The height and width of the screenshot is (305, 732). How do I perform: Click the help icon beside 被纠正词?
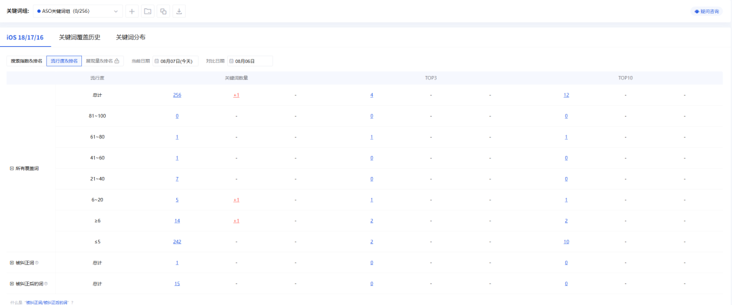click(37, 263)
